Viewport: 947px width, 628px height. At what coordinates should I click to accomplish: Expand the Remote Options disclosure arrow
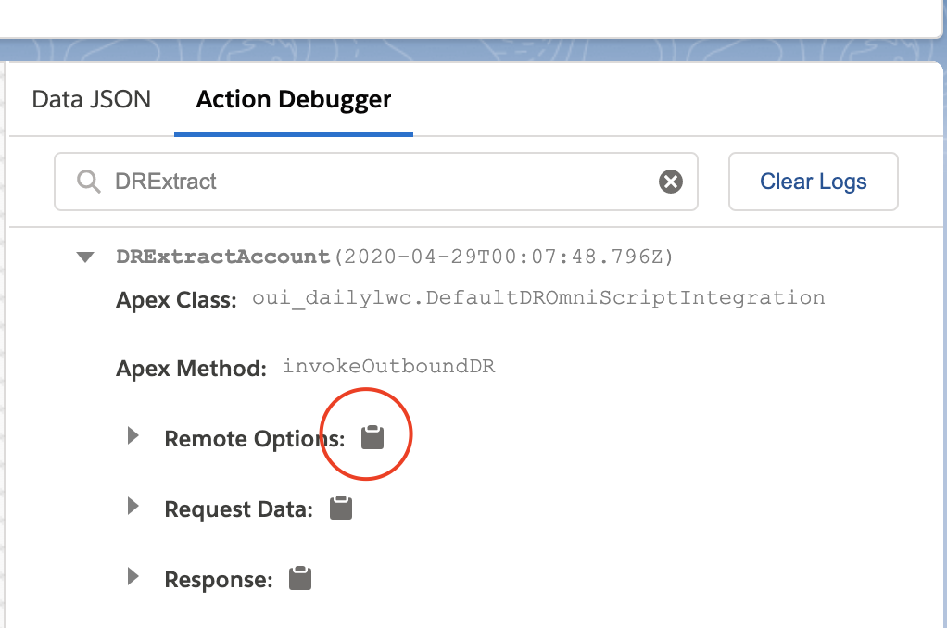click(x=133, y=435)
